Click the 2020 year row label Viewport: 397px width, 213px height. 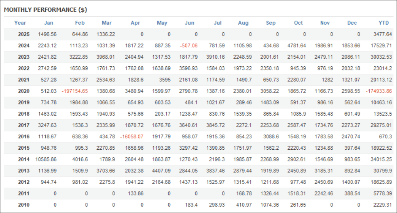[x=24, y=91]
